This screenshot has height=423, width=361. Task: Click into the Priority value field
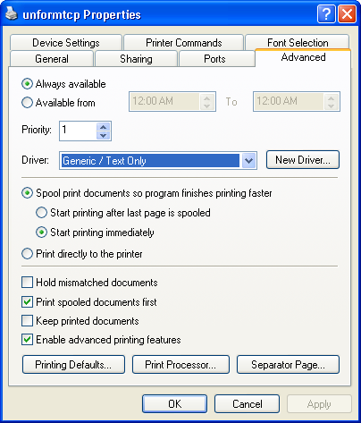coord(78,131)
